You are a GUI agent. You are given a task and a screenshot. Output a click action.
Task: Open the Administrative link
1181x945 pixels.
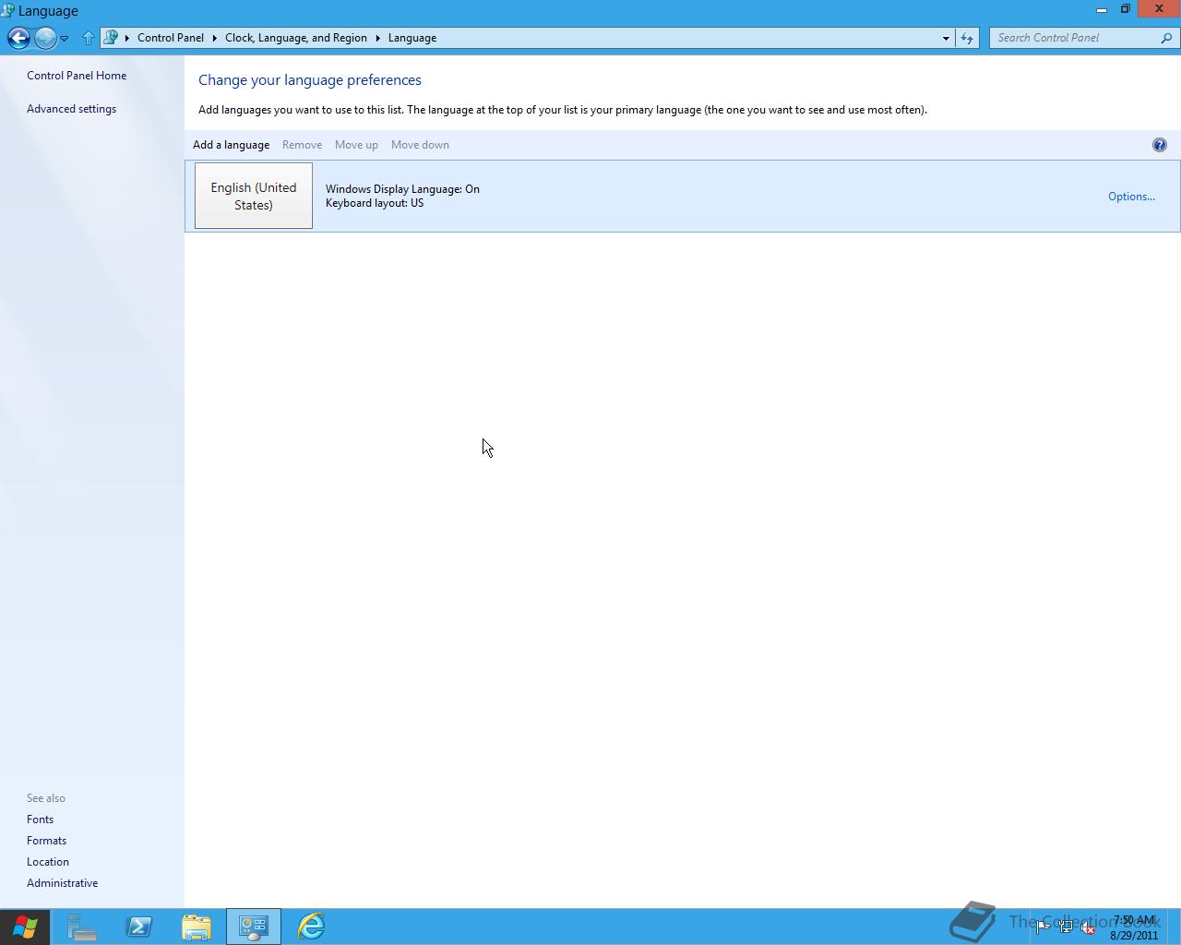click(62, 883)
